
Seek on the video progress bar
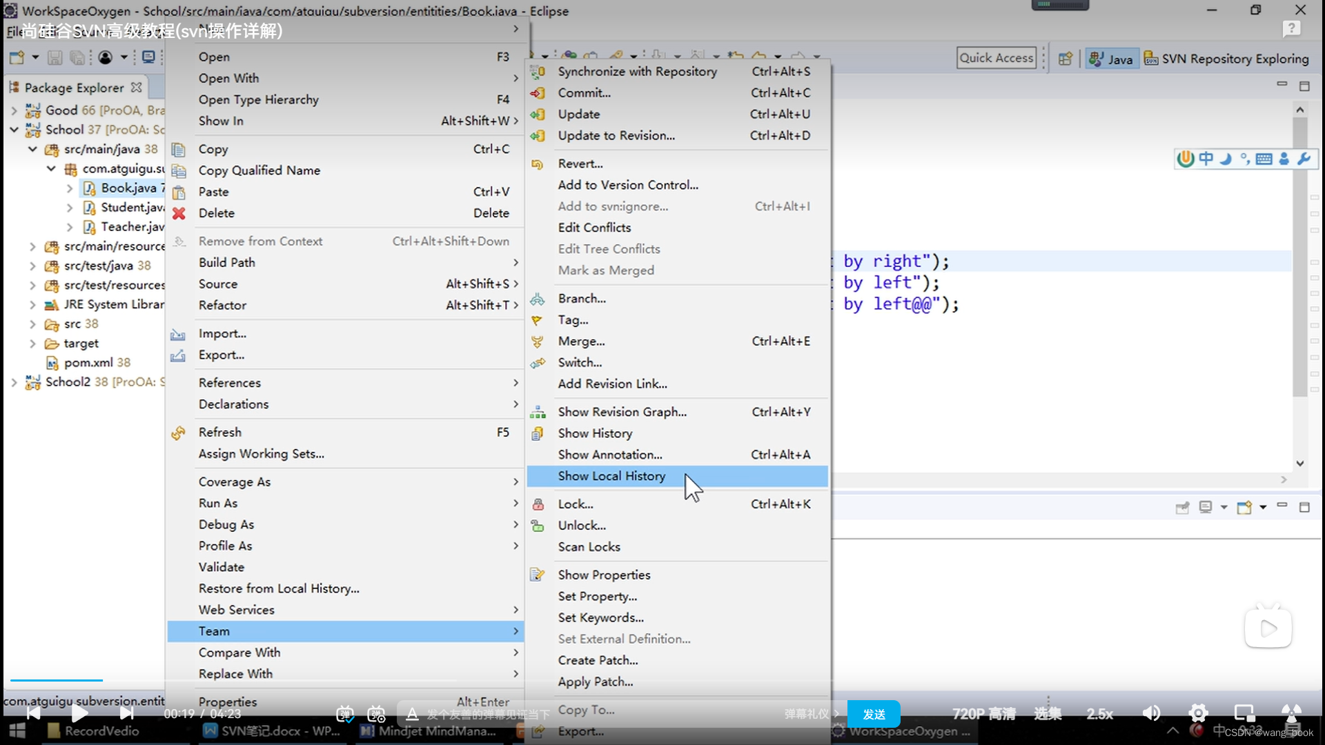click(662, 680)
